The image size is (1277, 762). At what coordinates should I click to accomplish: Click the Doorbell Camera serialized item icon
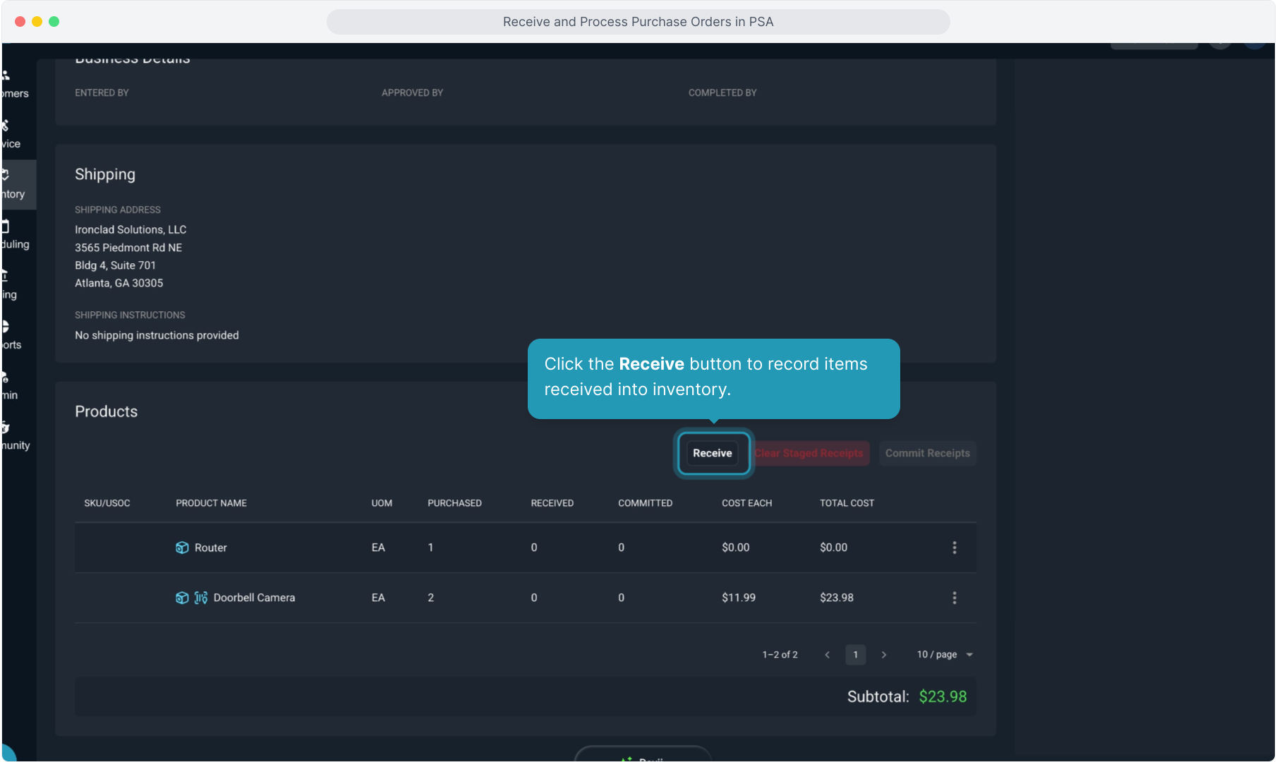pyautogui.click(x=201, y=598)
